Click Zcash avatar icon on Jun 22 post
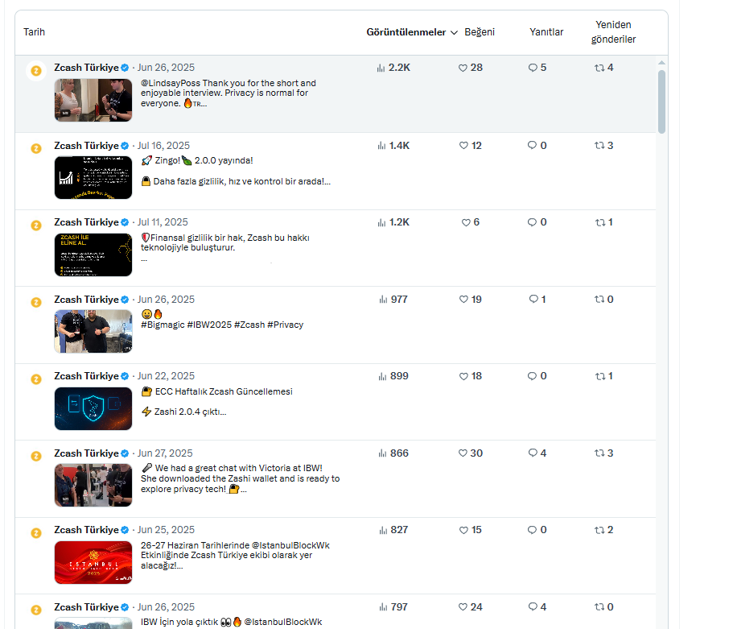The image size is (733, 629). pos(36,379)
